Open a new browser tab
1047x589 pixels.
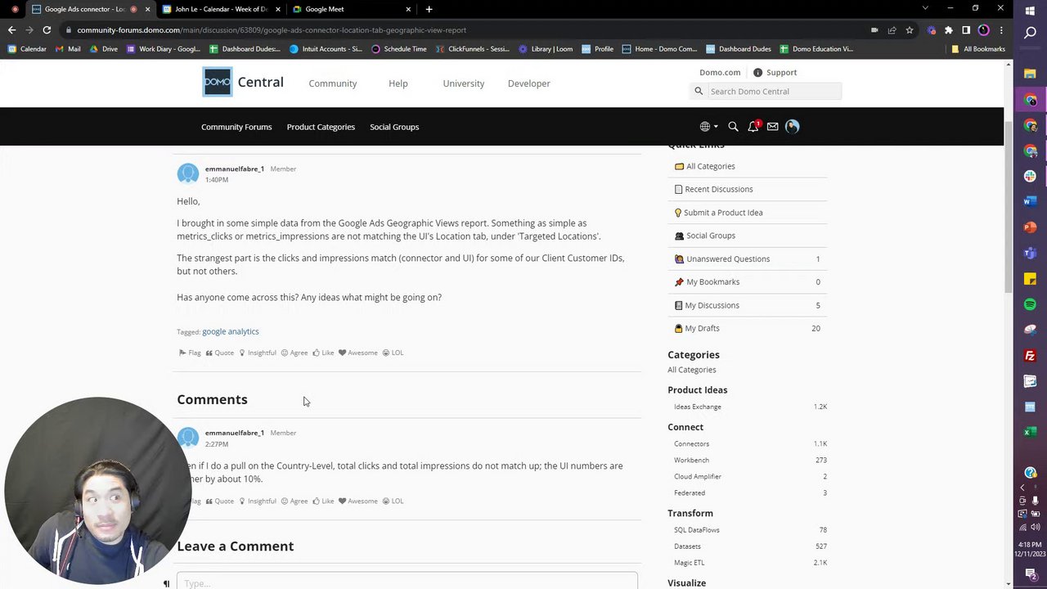pos(429,9)
